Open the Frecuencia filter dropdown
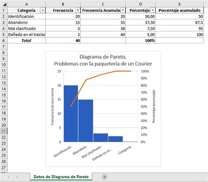 (x=78, y=11)
